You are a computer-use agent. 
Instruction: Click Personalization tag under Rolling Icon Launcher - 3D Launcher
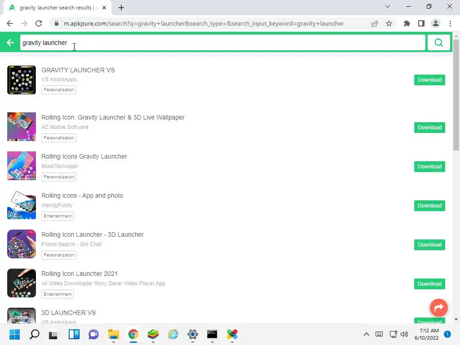[59, 255]
